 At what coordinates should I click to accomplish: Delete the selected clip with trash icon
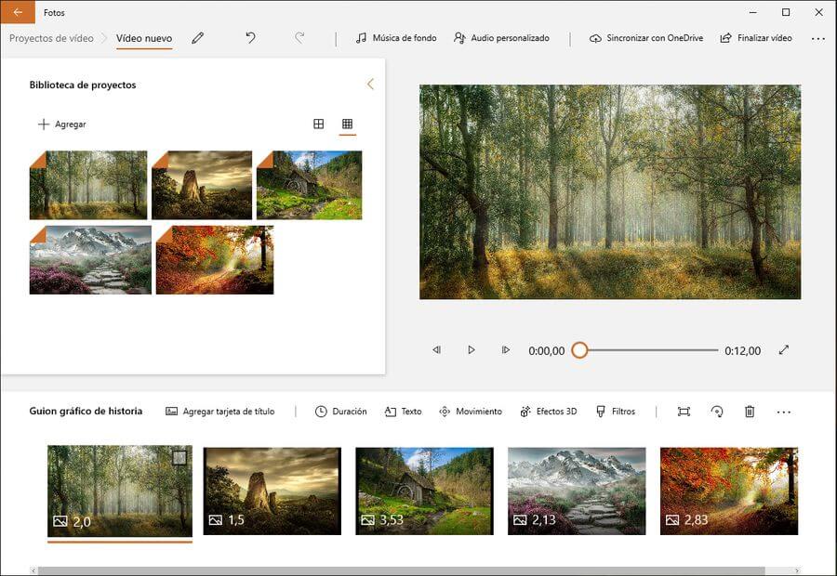coord(750,412)
